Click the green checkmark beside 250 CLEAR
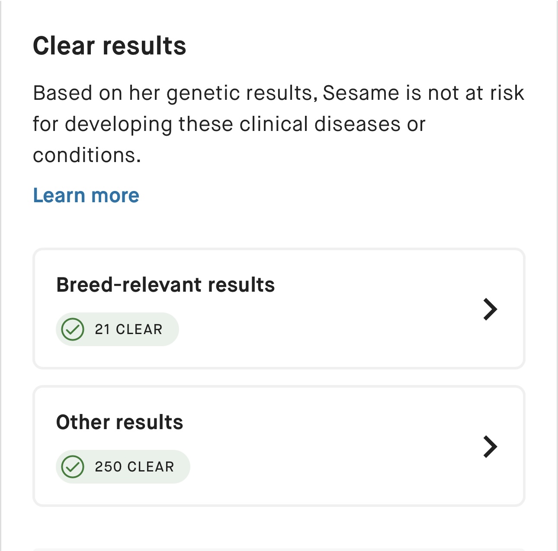 click(73, 467)
